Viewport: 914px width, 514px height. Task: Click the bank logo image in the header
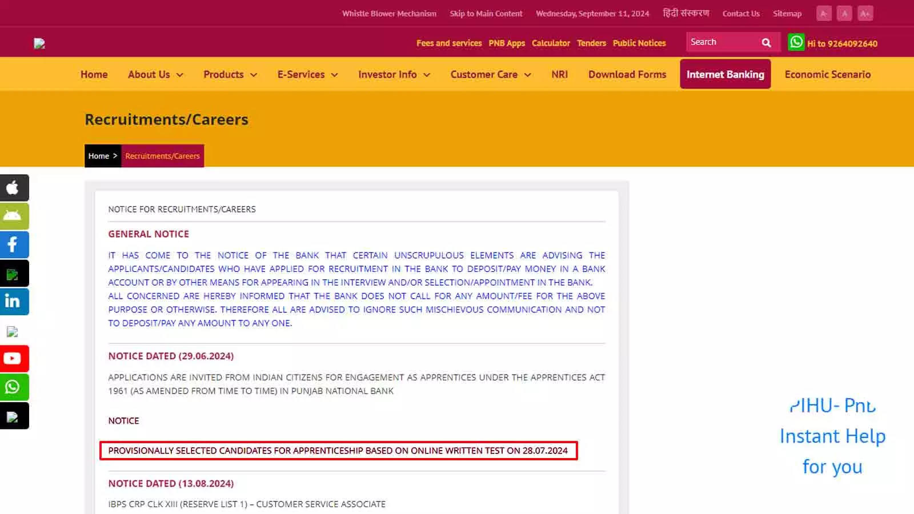pyautogui.click(x=39, y=43)
